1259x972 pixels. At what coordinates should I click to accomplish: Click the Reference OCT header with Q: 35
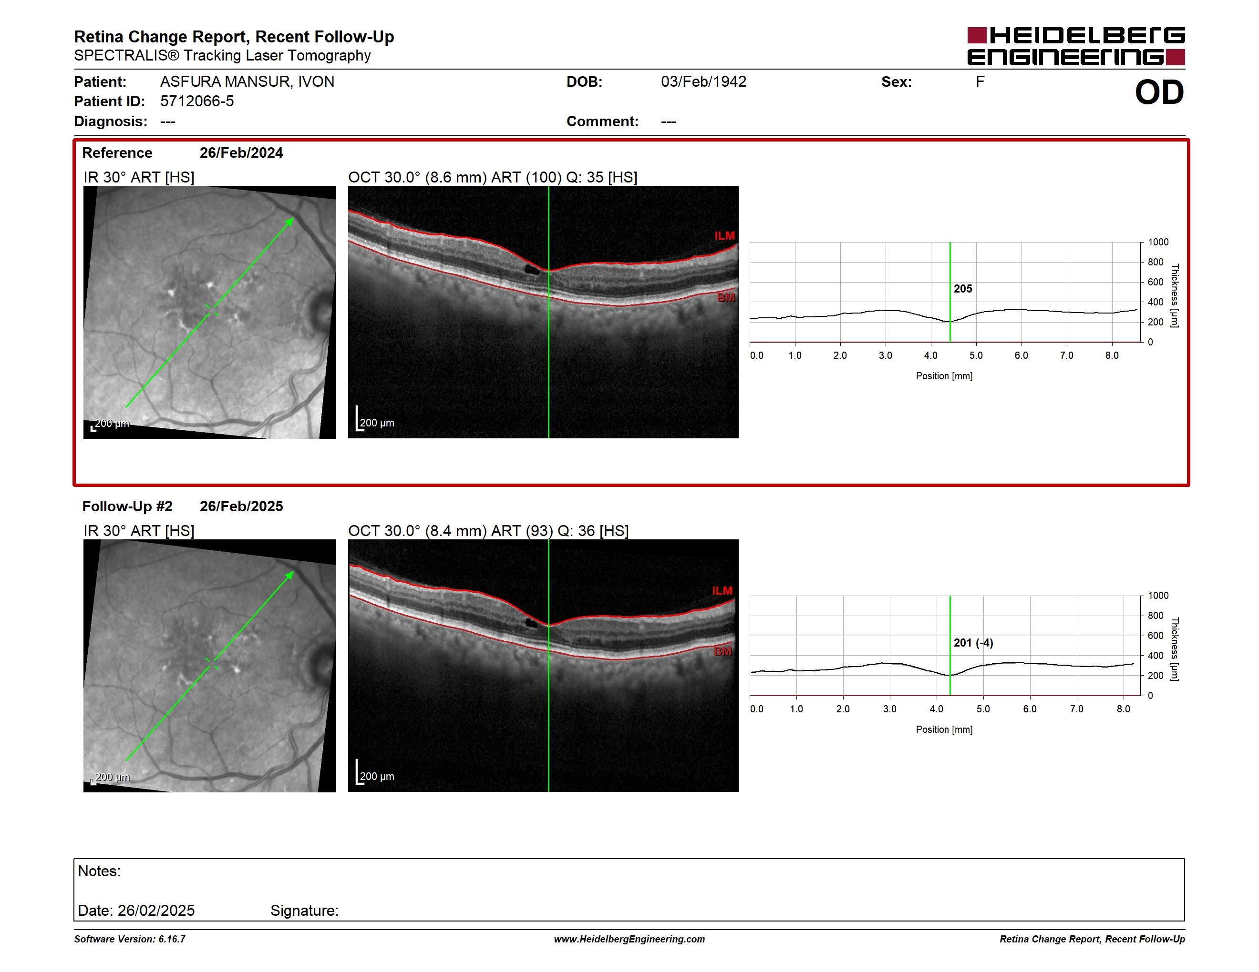pos(493,177)
